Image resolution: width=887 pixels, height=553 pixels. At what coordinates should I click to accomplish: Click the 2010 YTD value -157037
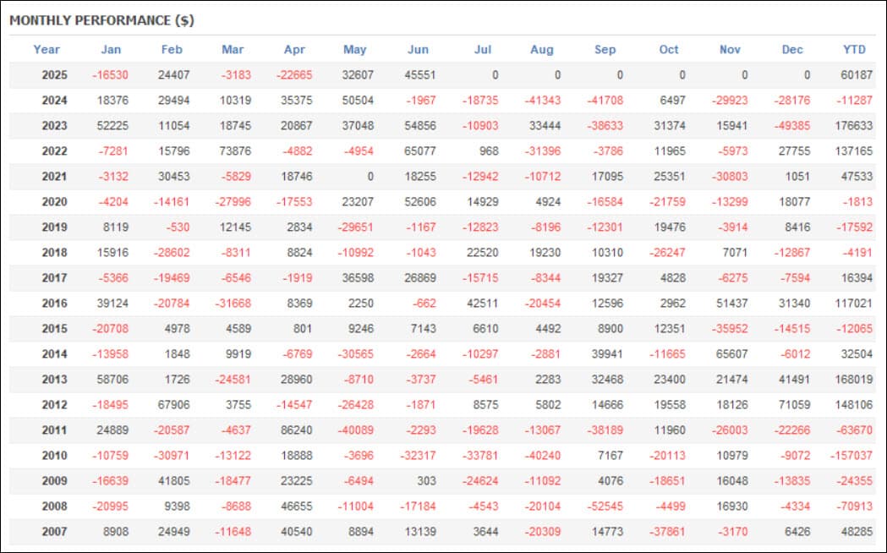pos(851,456)
